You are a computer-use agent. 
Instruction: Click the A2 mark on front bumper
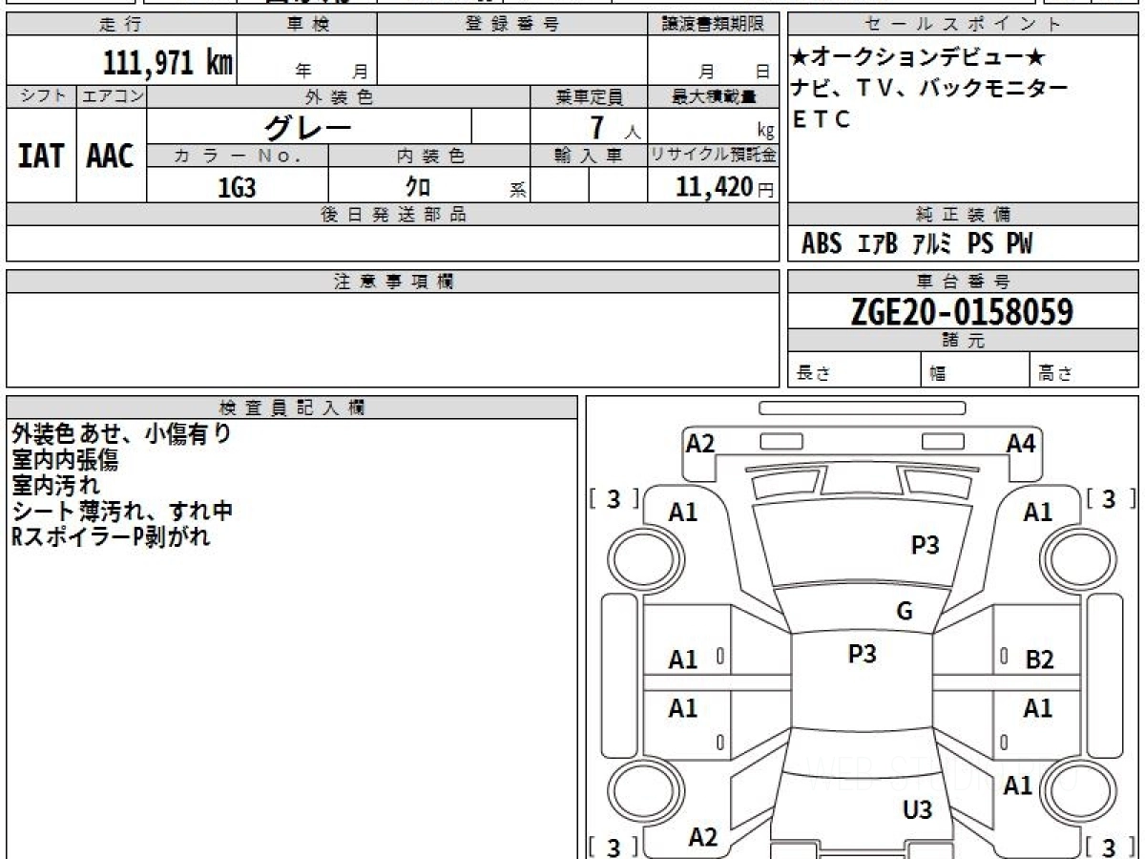[700, 443]
